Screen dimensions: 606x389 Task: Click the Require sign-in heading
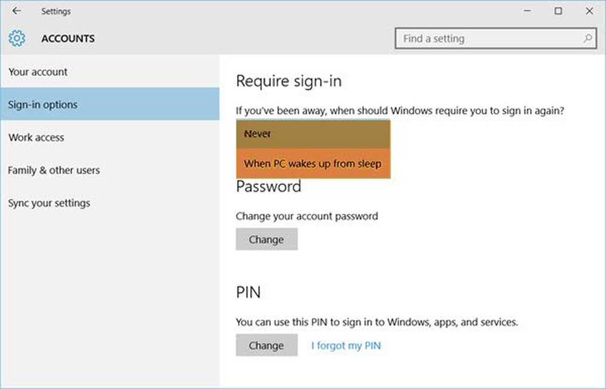288,82
